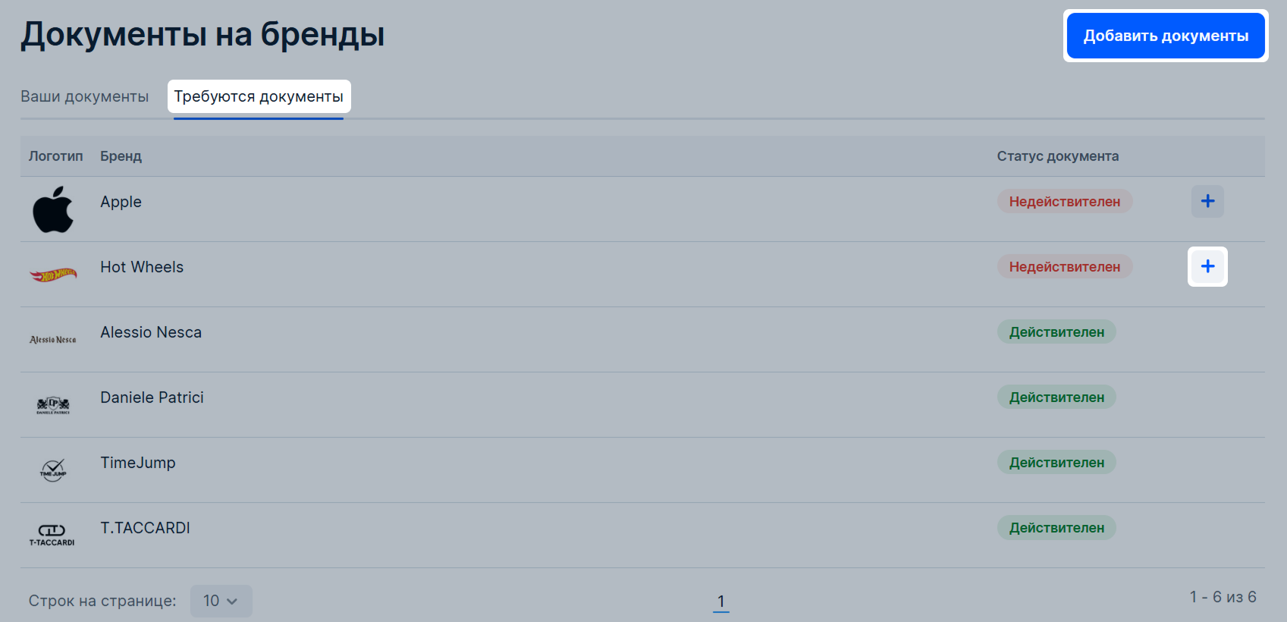Viewport: 1287px width, 622px height.
Task: Go to page 1 in pagination
Action: [x=721, y=601]
